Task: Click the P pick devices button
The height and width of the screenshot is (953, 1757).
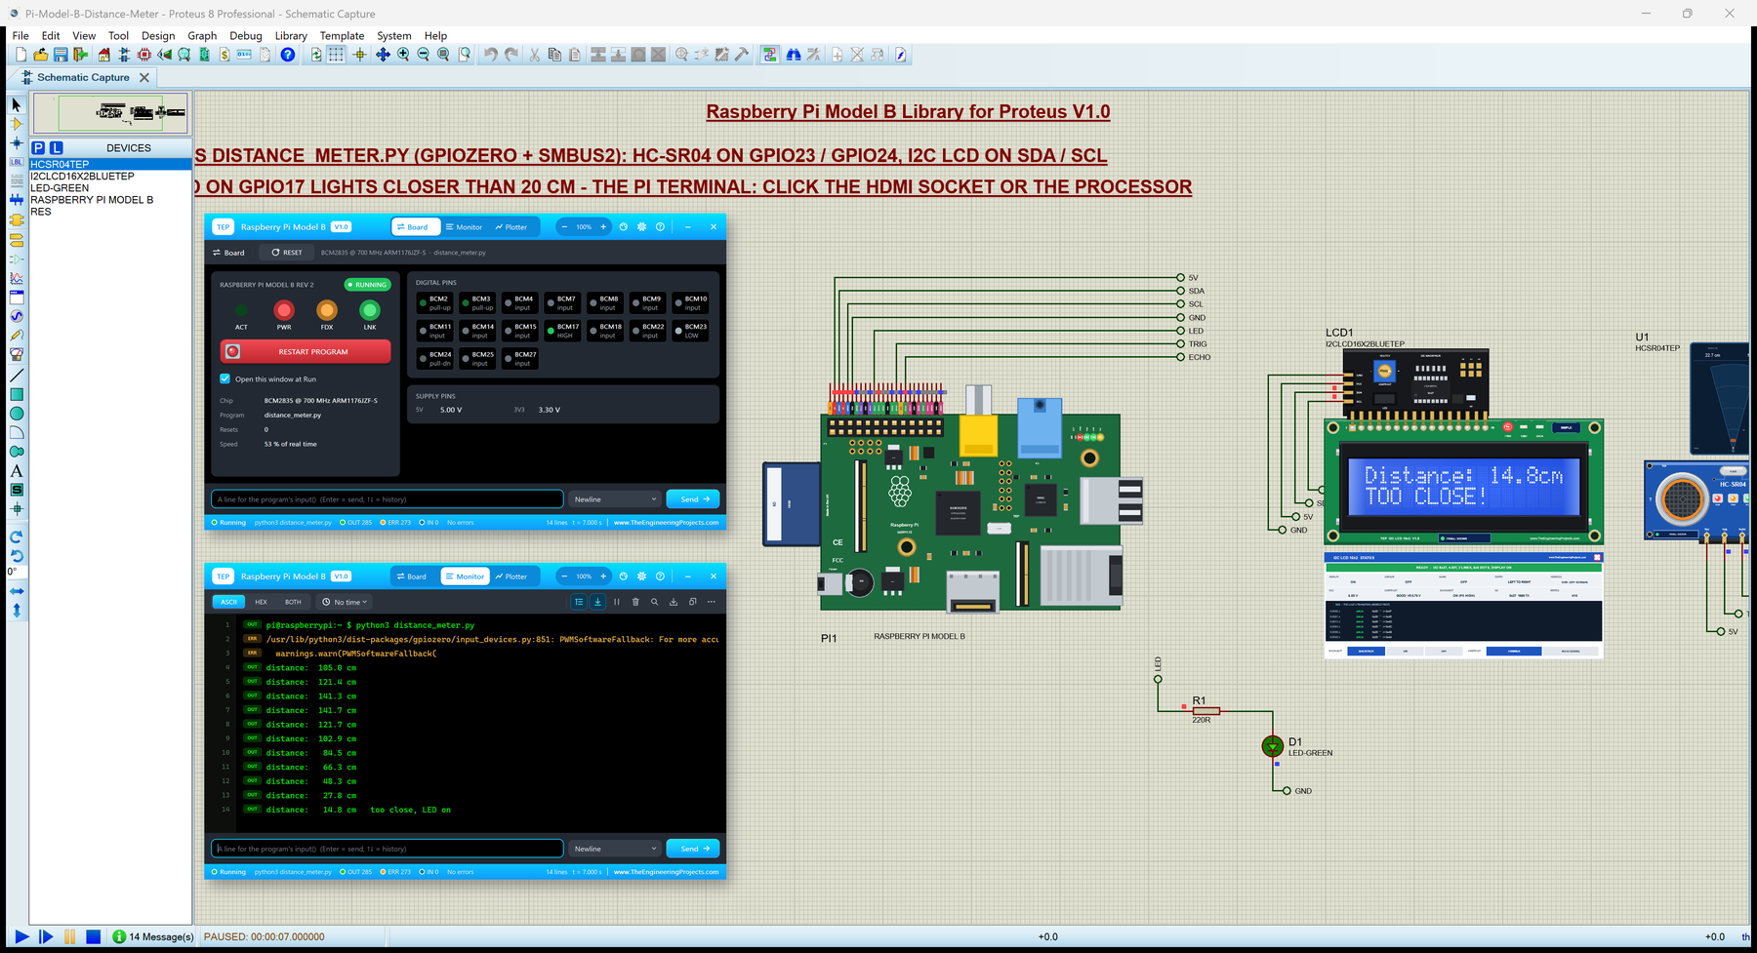Action: point(38,148)
